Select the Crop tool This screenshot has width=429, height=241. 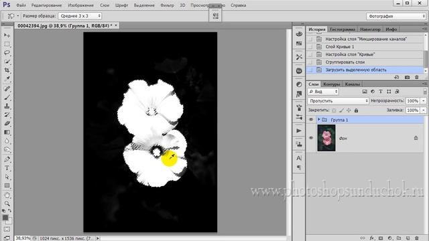click(x=7, y=70)
